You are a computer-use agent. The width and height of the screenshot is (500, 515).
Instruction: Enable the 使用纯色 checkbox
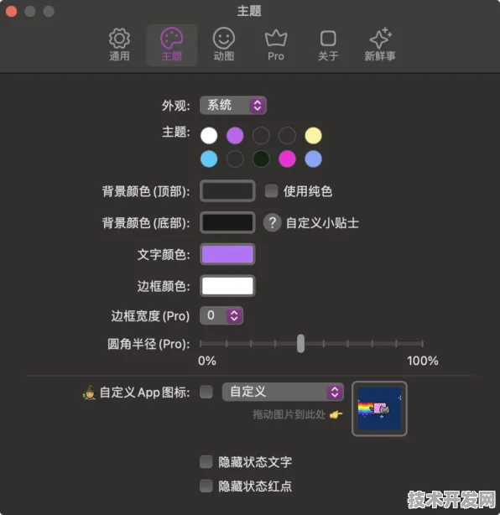[x=271, y=191]
